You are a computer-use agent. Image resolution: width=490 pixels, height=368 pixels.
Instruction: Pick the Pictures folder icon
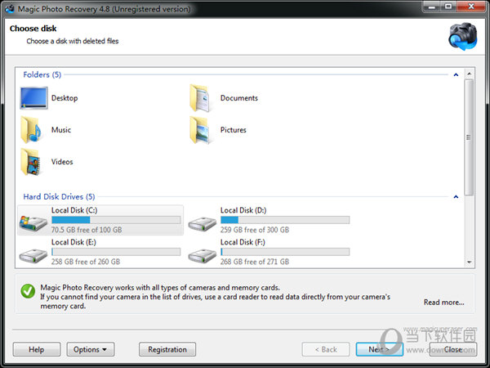tap(200, 130)
